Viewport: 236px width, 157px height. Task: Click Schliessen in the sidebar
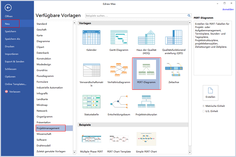10,69
